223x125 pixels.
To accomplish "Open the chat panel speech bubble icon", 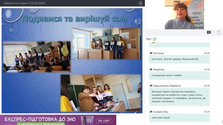I will coord(209,32).
